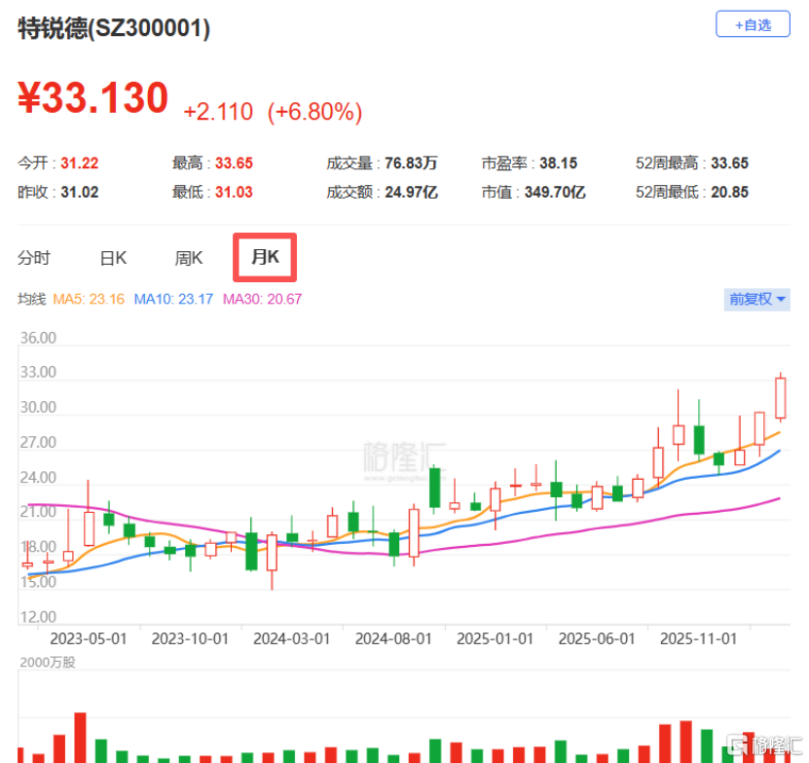809x763 pixels.
Task: Click the current price ¥33.130
Action: coord(93,99)
